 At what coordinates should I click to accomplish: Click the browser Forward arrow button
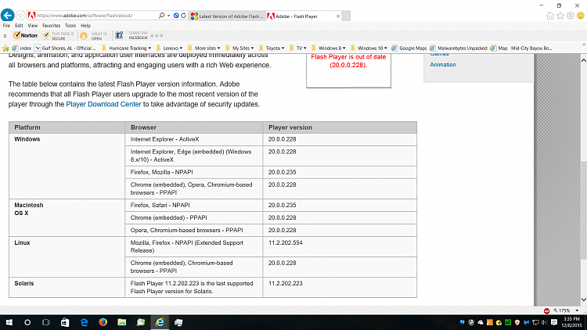(x=20, y=16)
